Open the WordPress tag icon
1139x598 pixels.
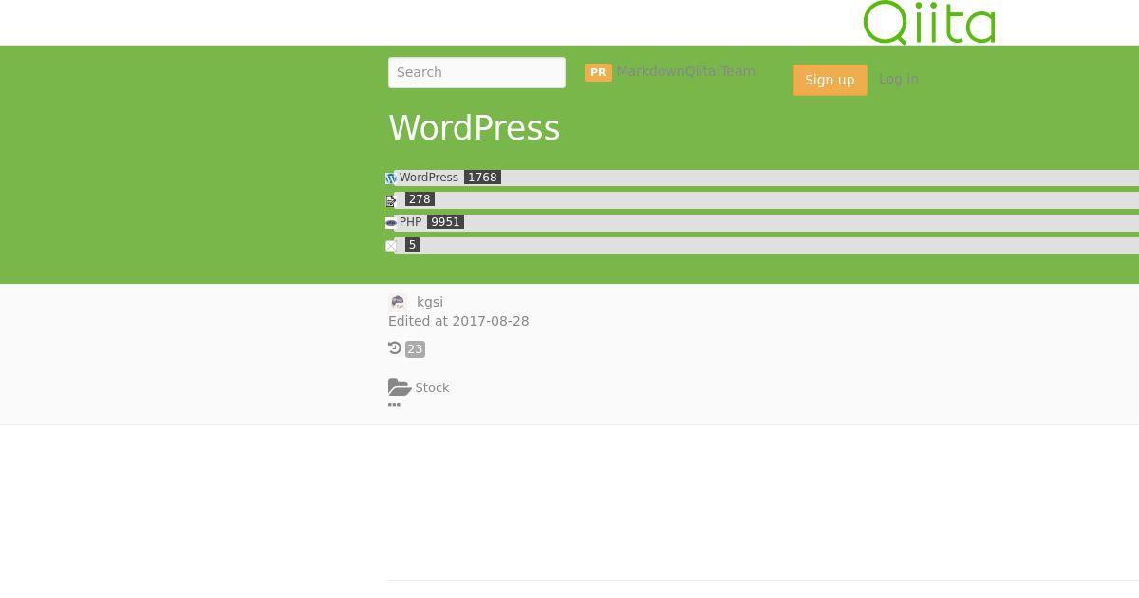[x=391, y=178]
